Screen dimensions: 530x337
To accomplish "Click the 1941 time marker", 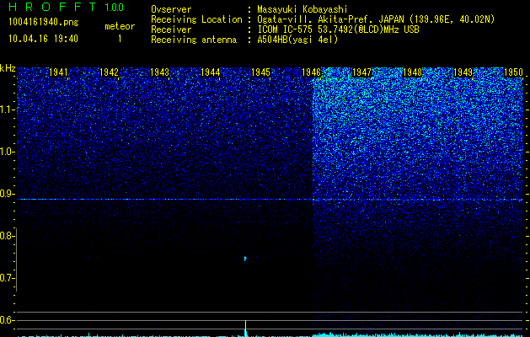I will (58, 72).
